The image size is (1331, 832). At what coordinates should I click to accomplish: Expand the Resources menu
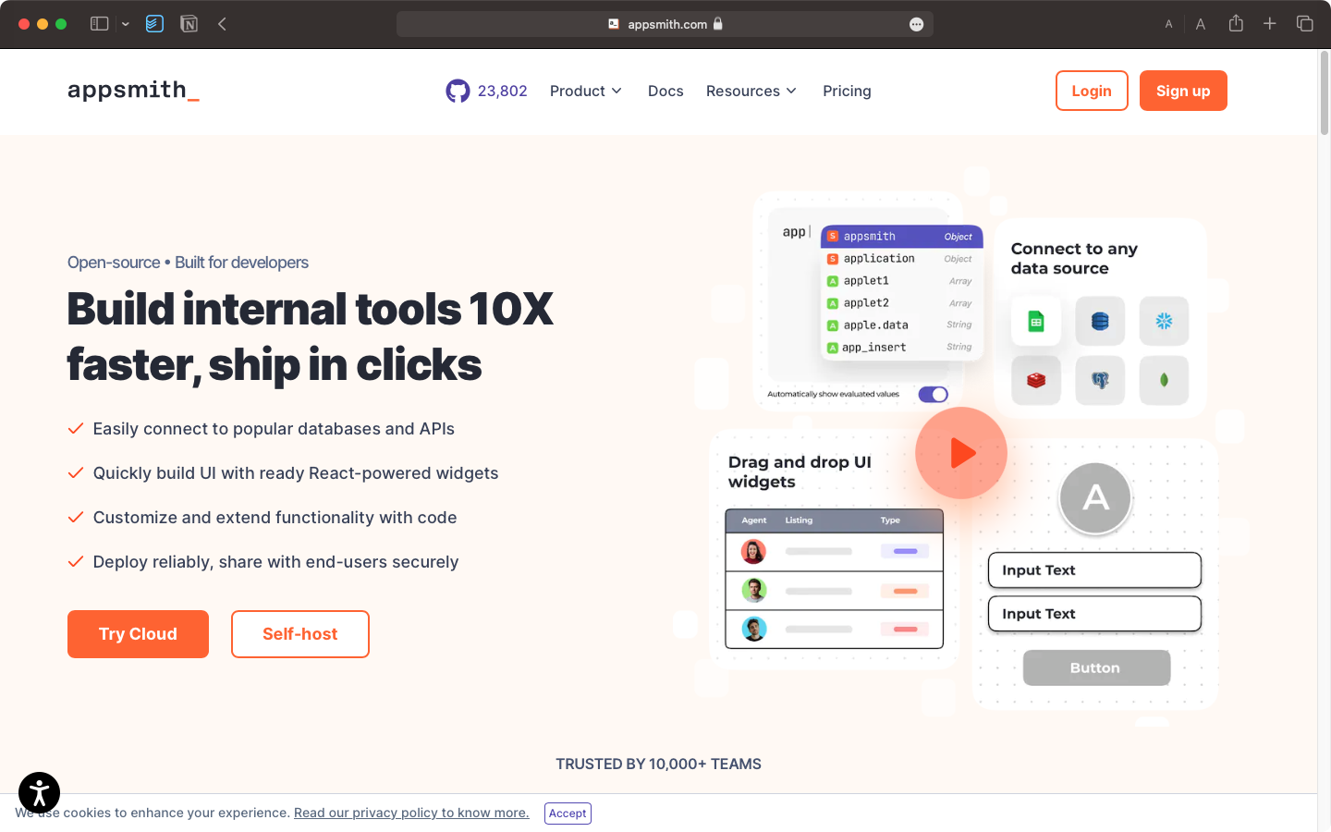[x=751, y=91]
